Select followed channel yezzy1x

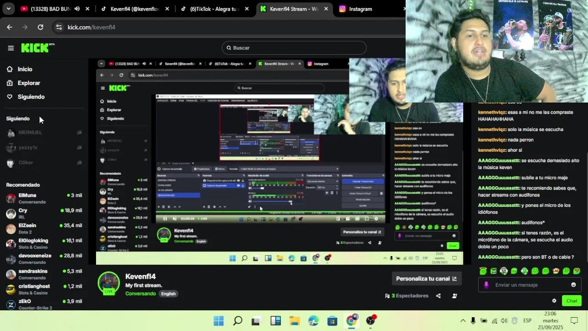click(44, 148)
